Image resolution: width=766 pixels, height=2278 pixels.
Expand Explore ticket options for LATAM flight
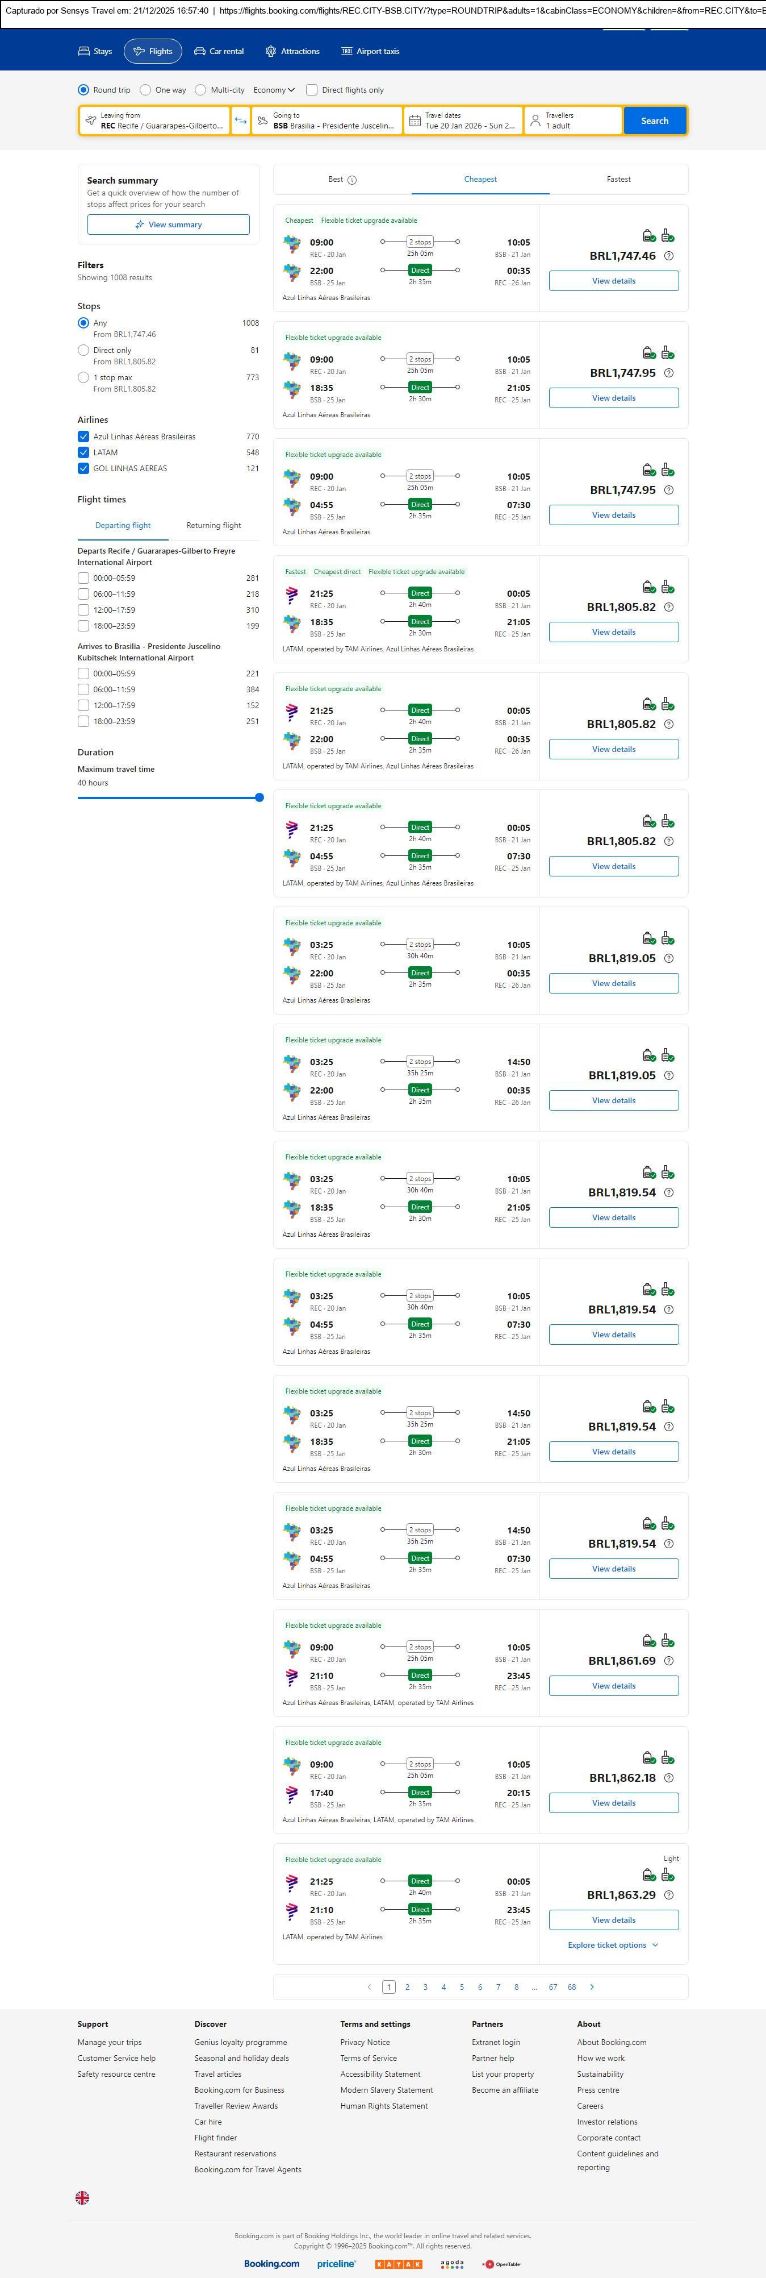pos(613,1946)
